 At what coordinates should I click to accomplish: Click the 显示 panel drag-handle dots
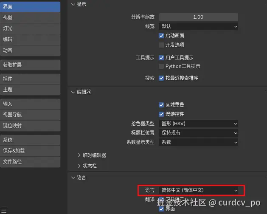click(x=266, y=4)
